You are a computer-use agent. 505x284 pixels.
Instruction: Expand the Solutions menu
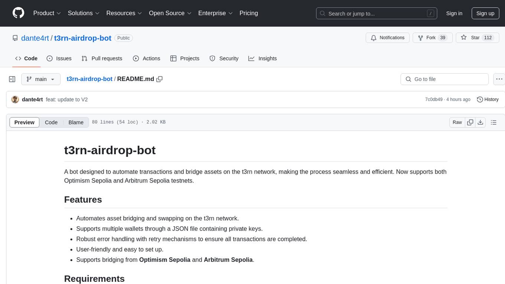[84, 13]
